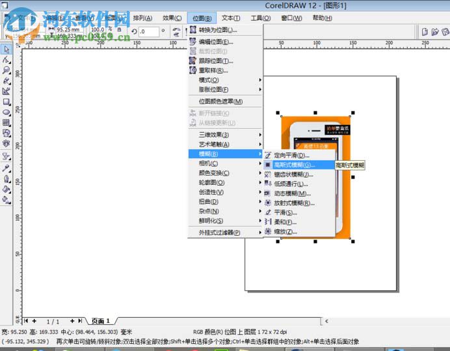Choose 柔和(F) soften option
450x351 pixels.
(299, 222)
